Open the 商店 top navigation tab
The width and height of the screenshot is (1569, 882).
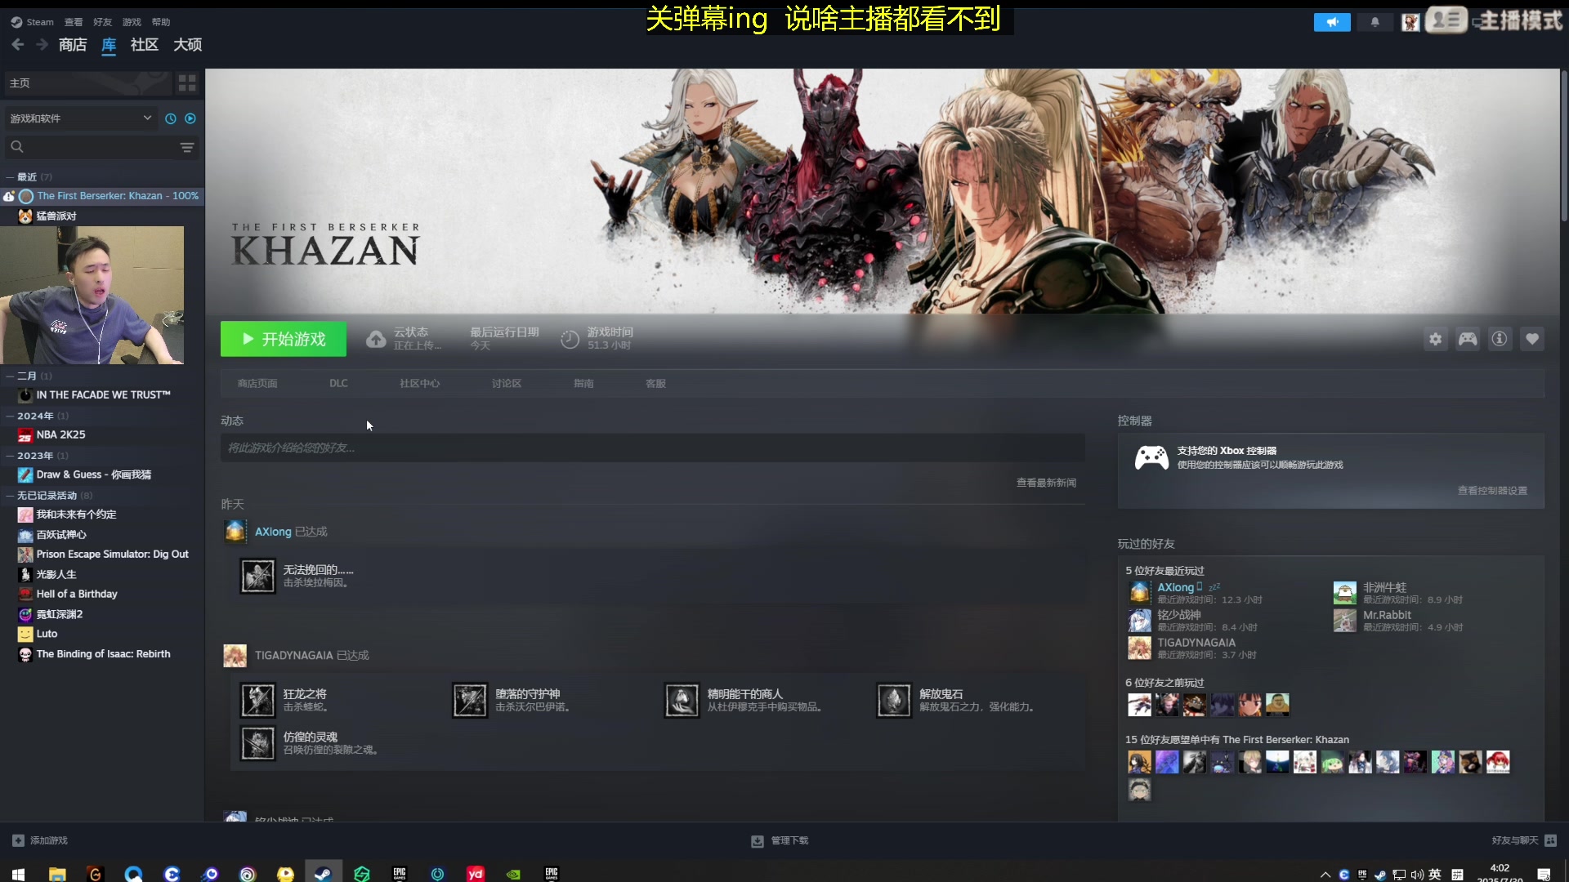(73, 45)
